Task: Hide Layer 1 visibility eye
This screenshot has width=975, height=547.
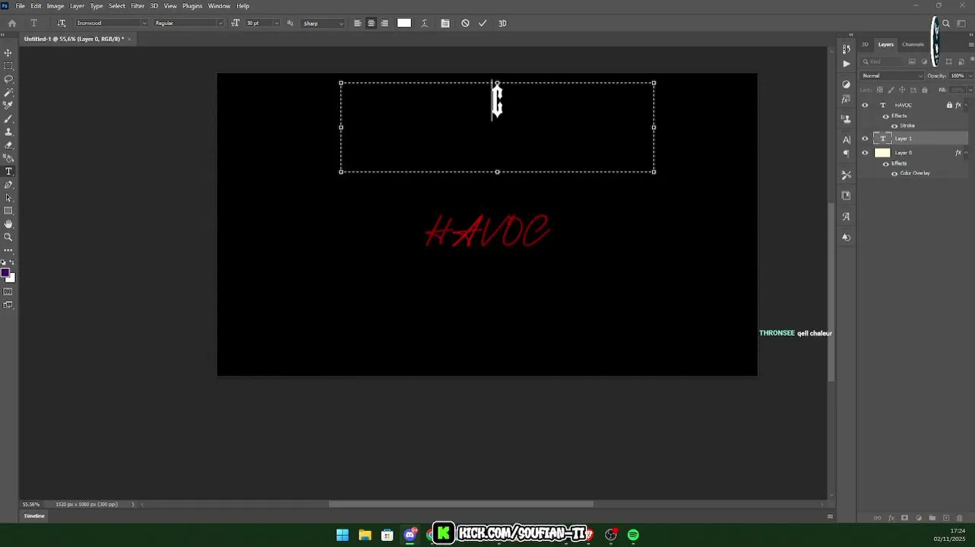Action: coord(865,139)
